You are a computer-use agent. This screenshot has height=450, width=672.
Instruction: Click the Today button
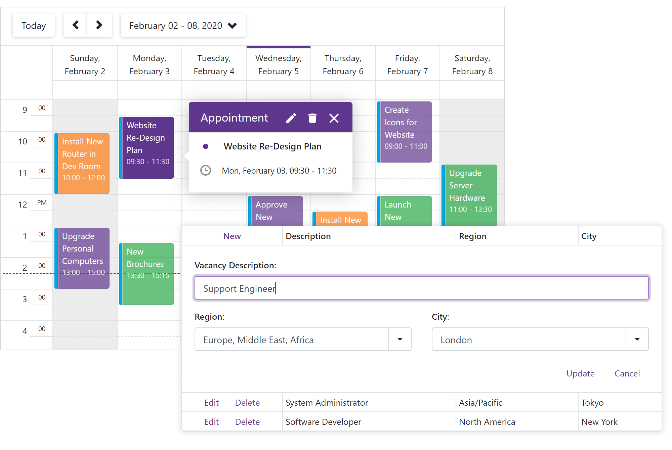click(34, 26)
